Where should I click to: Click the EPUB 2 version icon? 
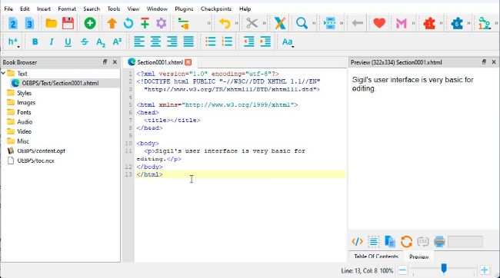pyautogui.click(x=13, y=23)
